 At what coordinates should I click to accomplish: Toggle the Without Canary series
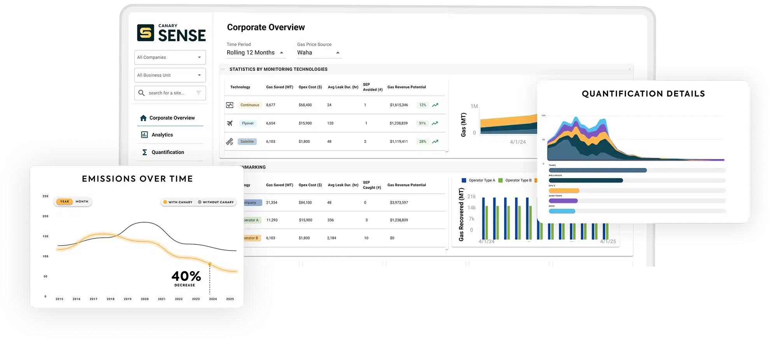[x=216, y=202]
